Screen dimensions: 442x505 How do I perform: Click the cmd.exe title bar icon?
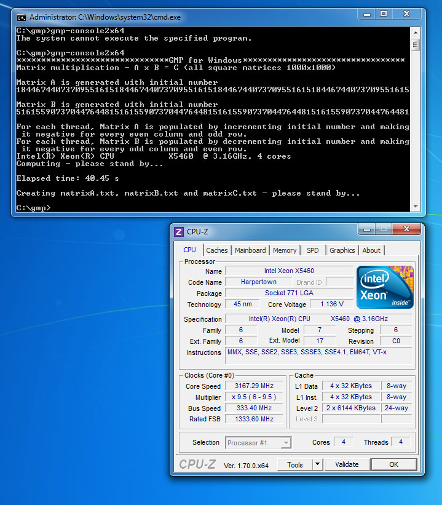21,17
